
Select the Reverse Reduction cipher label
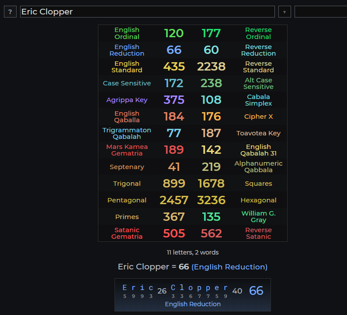pyautogui.click(x=258, y=50)
